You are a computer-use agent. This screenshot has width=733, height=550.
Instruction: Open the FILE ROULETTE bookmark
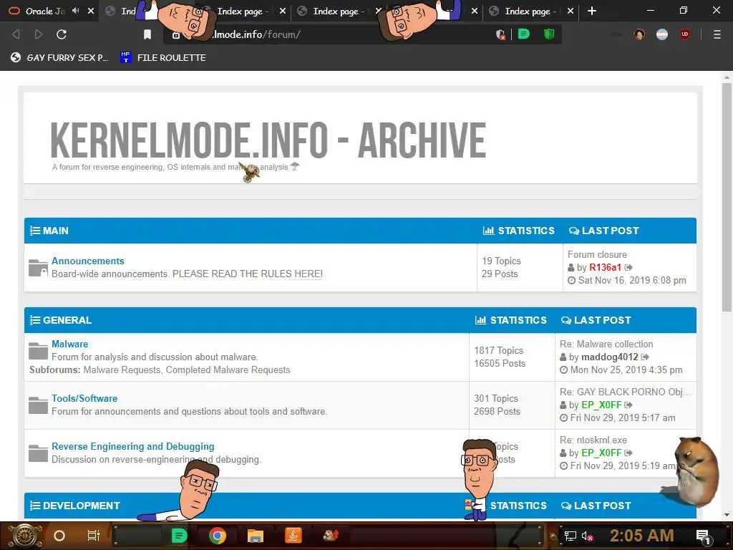163,57
